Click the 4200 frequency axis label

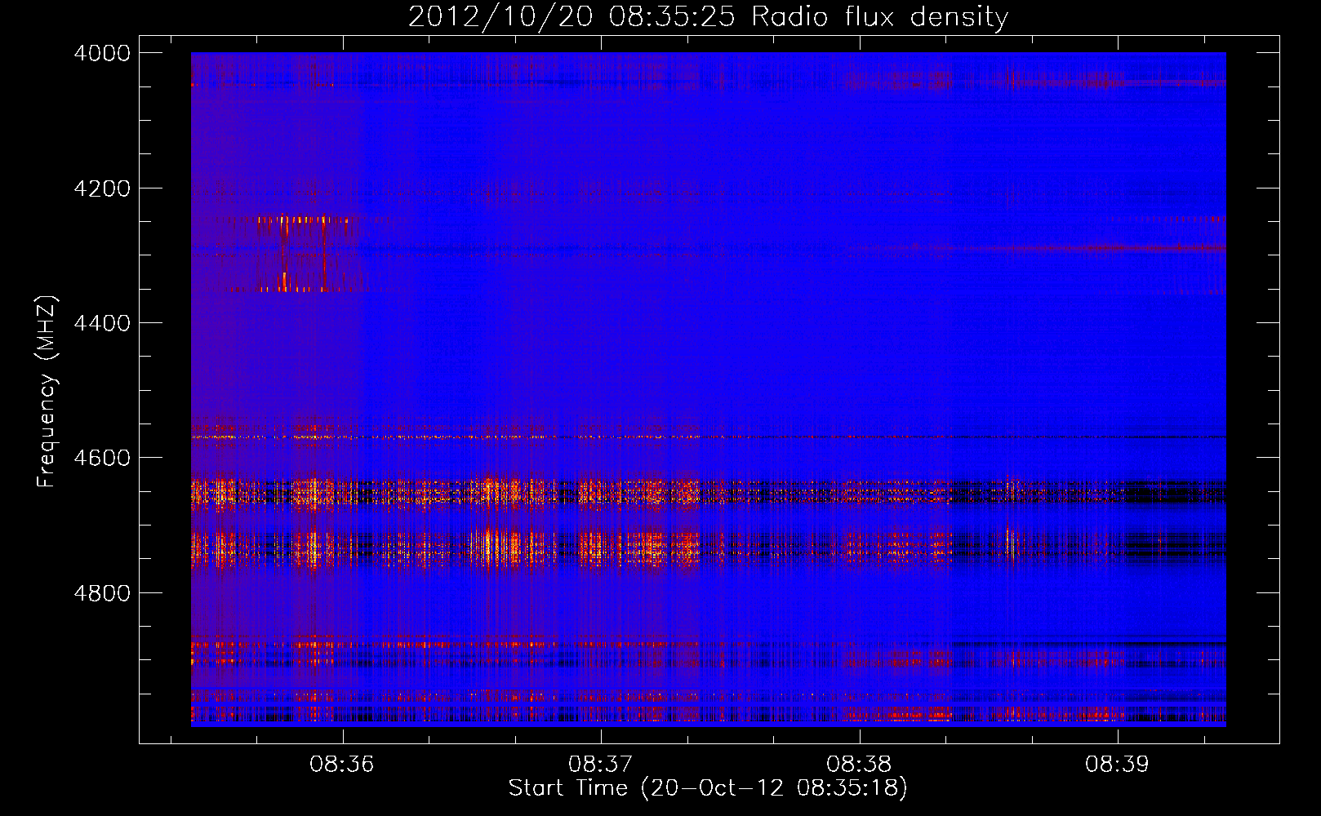(x=102, y=188)
